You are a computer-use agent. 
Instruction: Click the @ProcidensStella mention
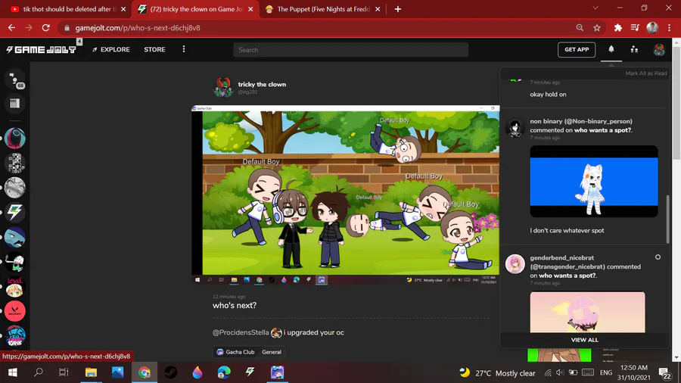coord(241,332)
